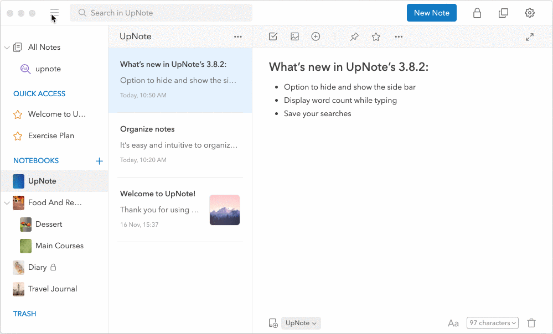Create a note with New Note button
553x334 pixels.
(x=431, y=12)
